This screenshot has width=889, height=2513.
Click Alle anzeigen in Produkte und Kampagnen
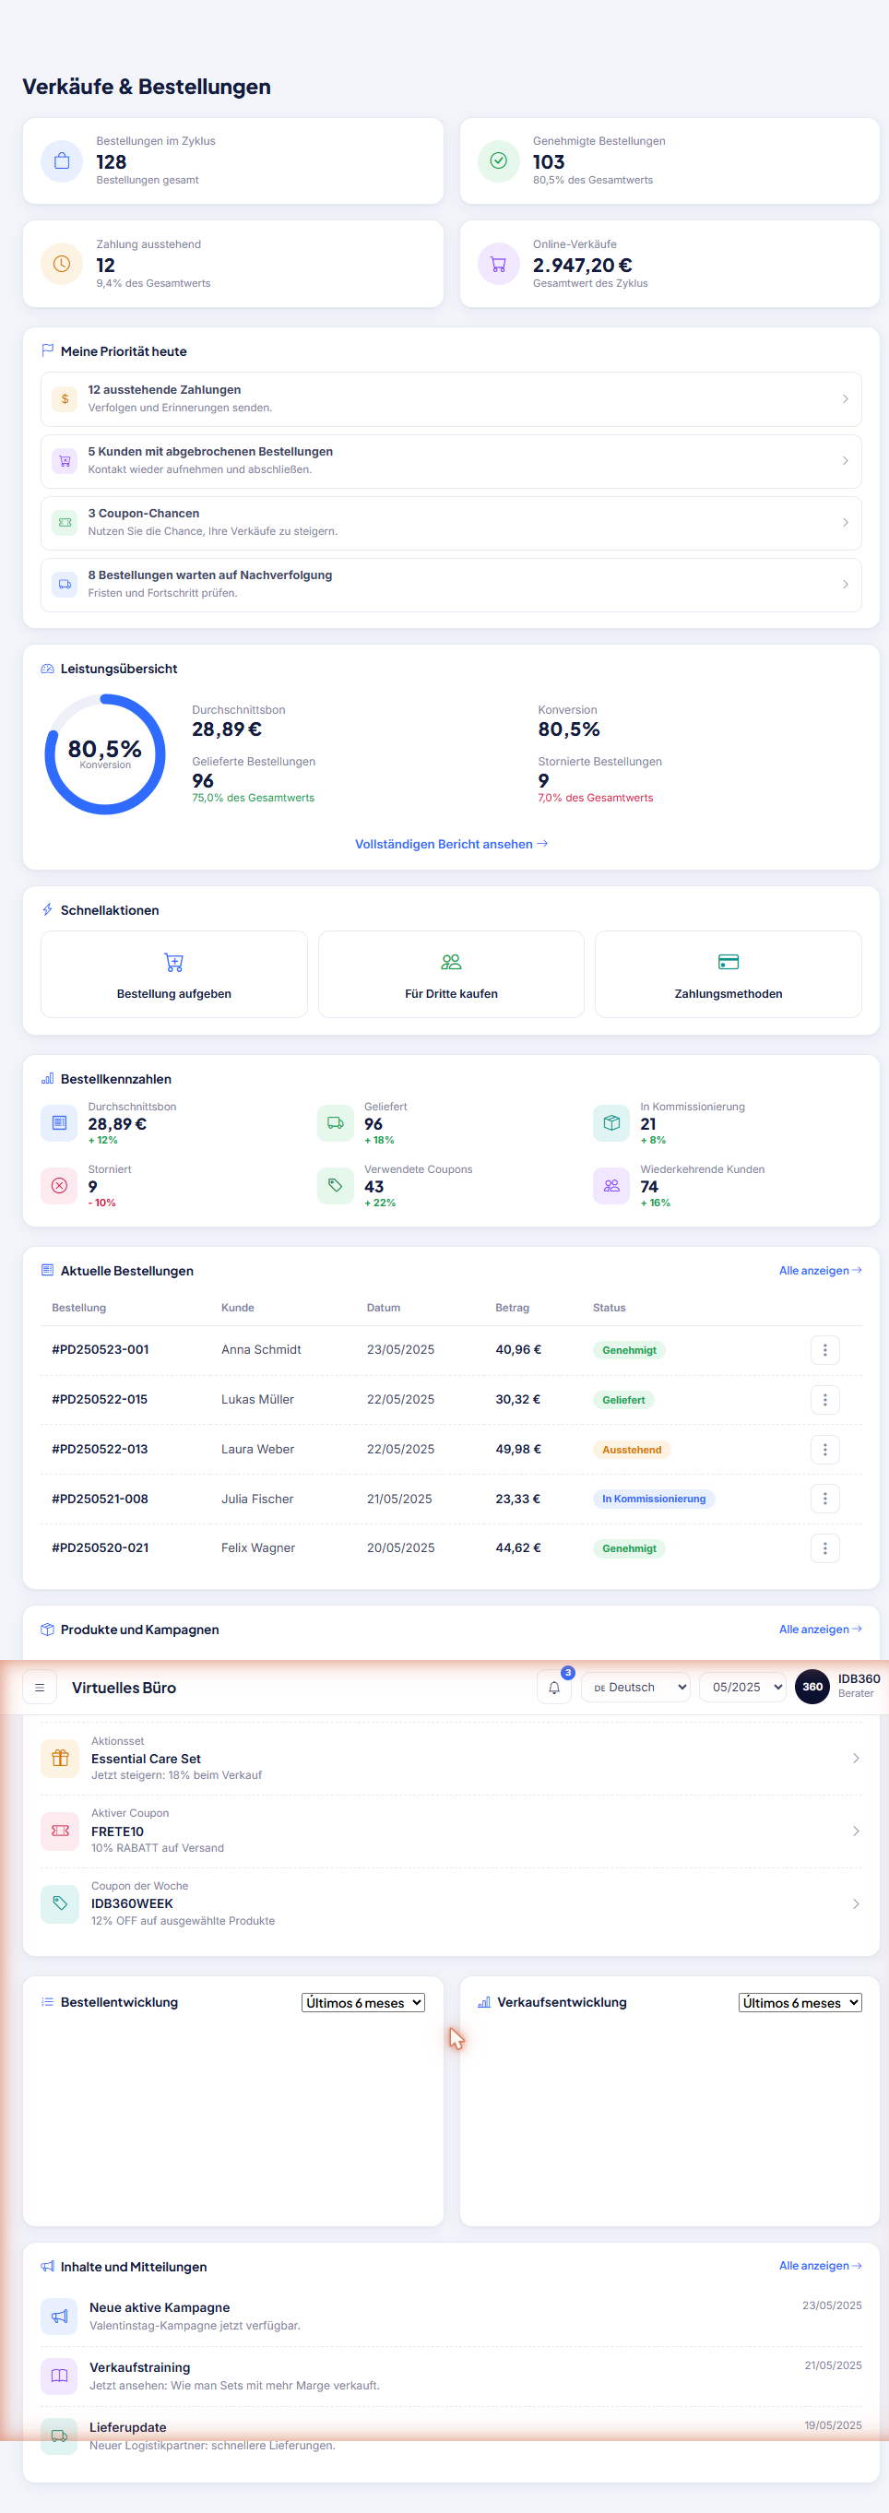click(x=820, y=1630)
